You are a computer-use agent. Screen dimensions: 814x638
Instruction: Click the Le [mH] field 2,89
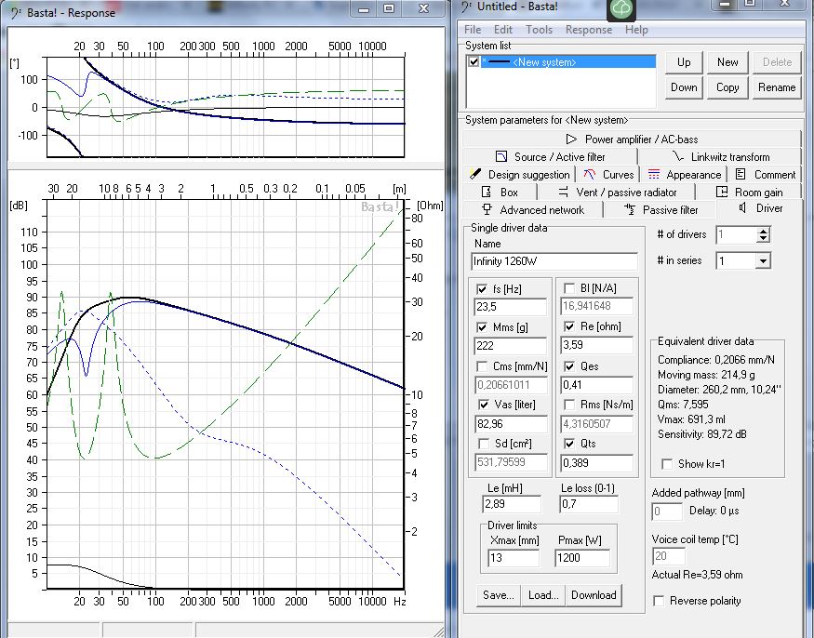[x=512, y=503]
